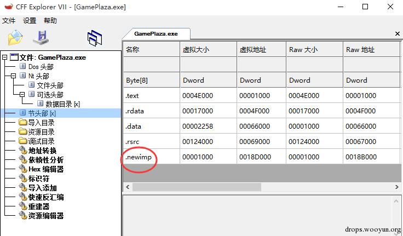Screen dimensions: 403x236
Task: Click the Open file toolbar icon
Action: 15,38
